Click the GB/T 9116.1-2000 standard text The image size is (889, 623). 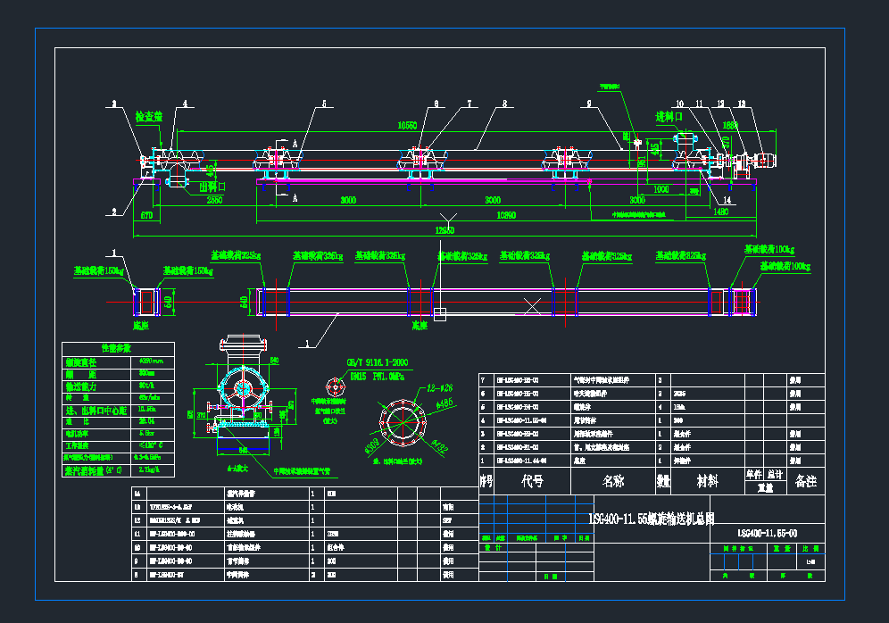coord(376,361)
